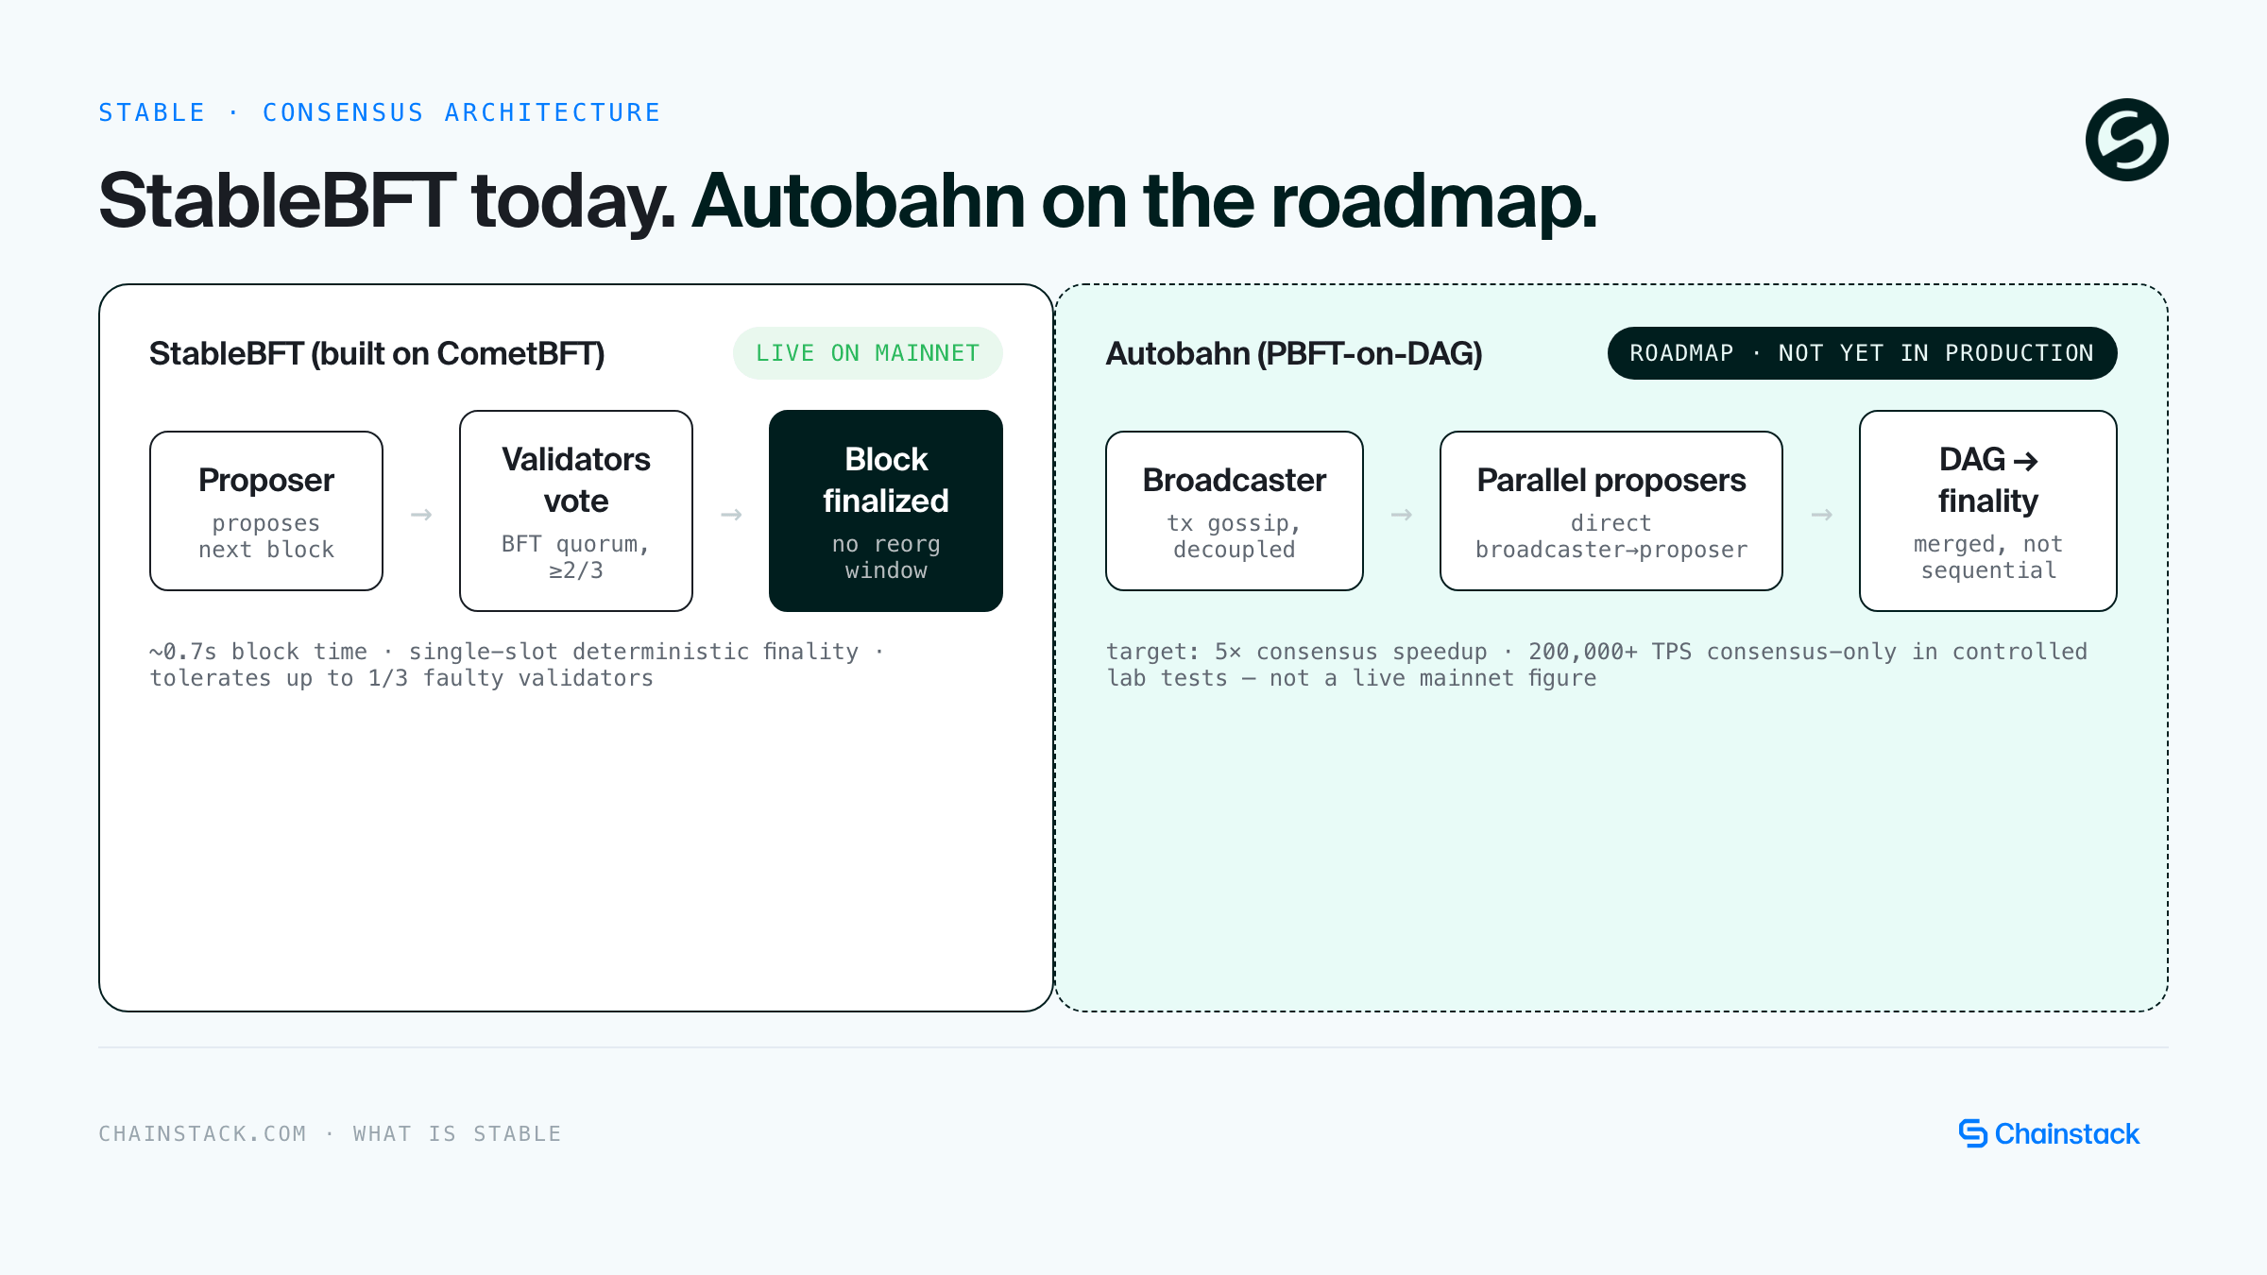Screen dimensions: 2267x1275
Task: Click the target: 5× consensus speedup caption
Action: (1596, 665)
